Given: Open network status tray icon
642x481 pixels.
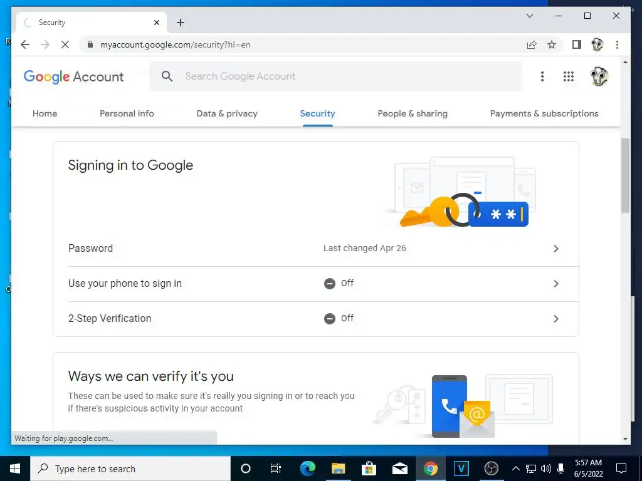Looking at the screenshot, I should coord(531,468).
